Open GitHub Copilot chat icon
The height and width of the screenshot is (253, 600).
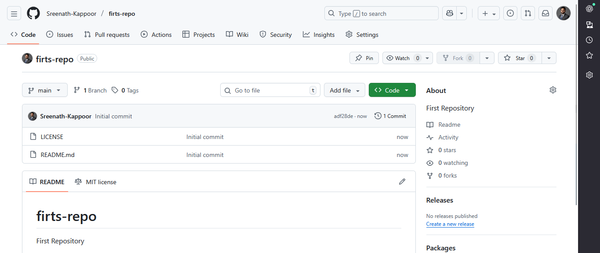[449, 13]
